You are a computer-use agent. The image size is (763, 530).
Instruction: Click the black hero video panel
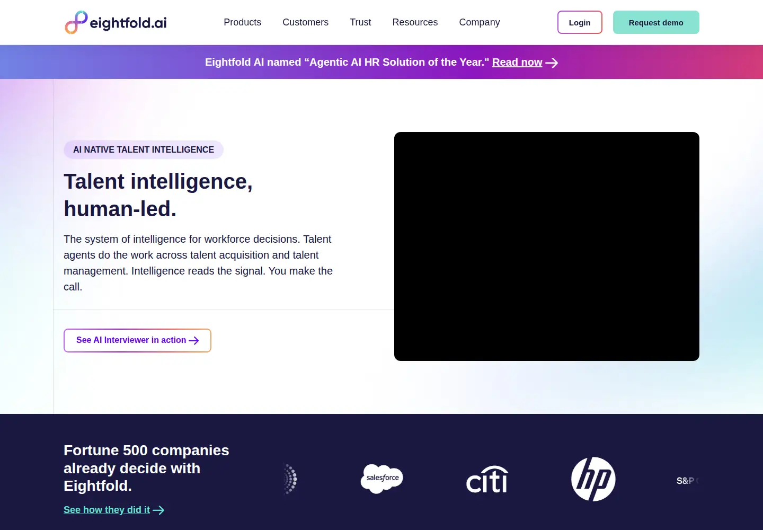coord(547,246)
